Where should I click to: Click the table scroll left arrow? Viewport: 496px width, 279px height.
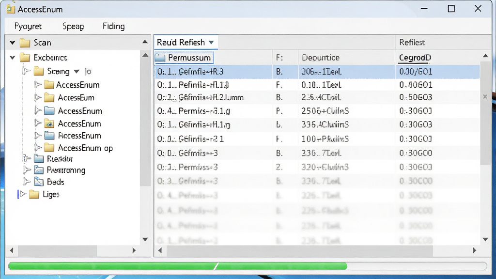point(160,250)
